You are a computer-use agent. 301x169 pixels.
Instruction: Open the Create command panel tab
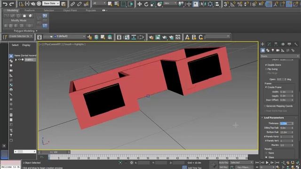pos(262,44)
